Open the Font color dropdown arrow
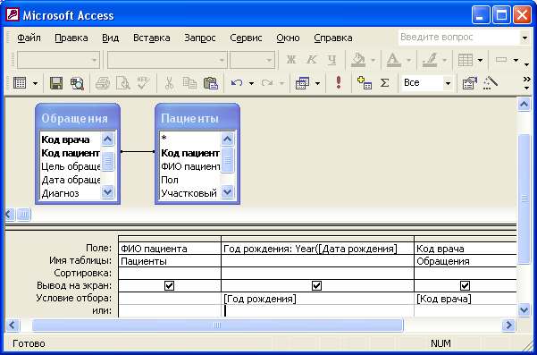Screen dimensions: 537x355 [408, 60]
